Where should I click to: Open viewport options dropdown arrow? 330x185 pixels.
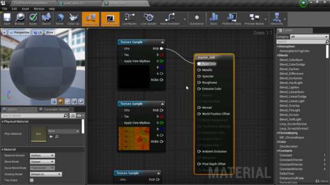point(4,32)
